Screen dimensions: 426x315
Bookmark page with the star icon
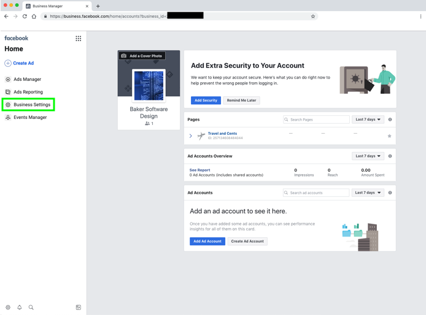click(313, 17)
